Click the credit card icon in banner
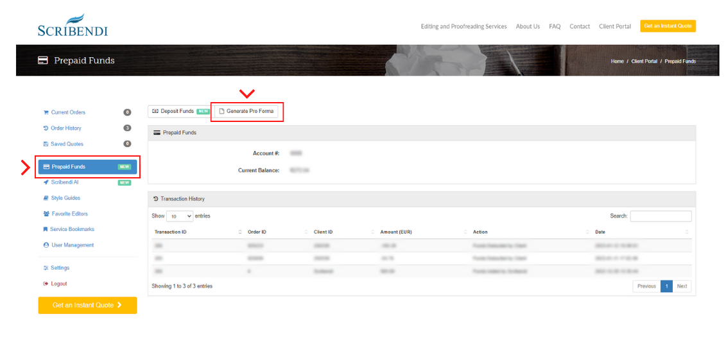This screenshot has width=726, height=346. pos(43,61)
